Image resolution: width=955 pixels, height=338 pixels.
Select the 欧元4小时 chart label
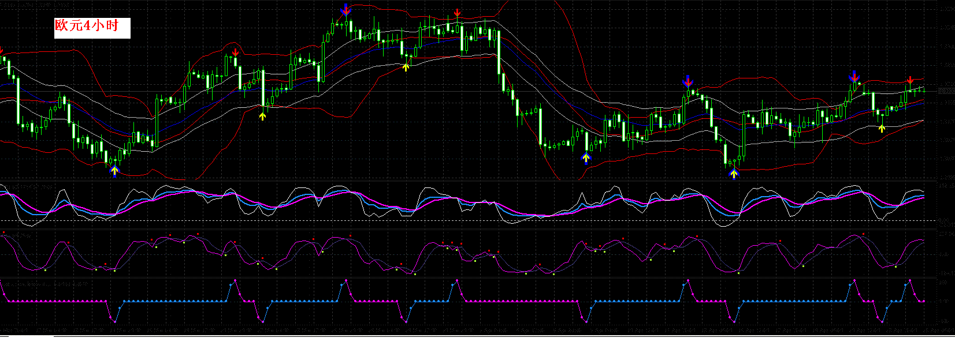pyautogui.click(x=92, y=28)
